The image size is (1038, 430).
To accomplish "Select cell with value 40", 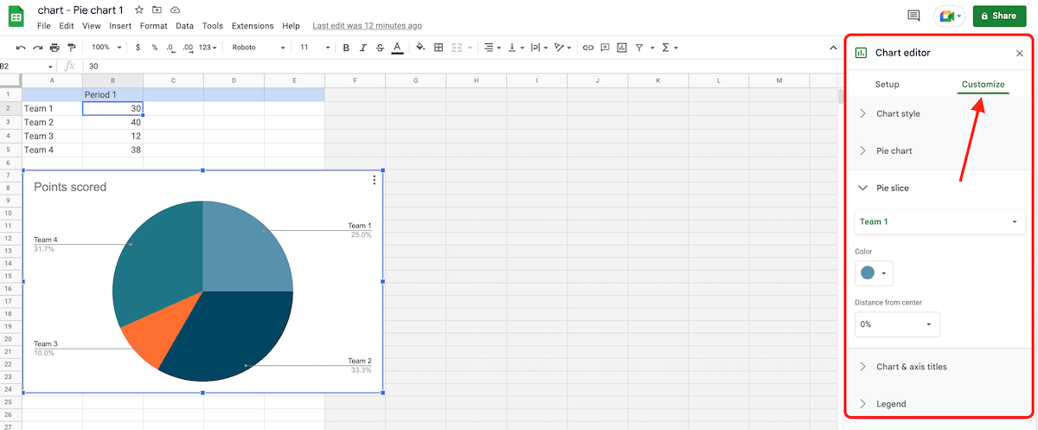I will tap(112, 122).
